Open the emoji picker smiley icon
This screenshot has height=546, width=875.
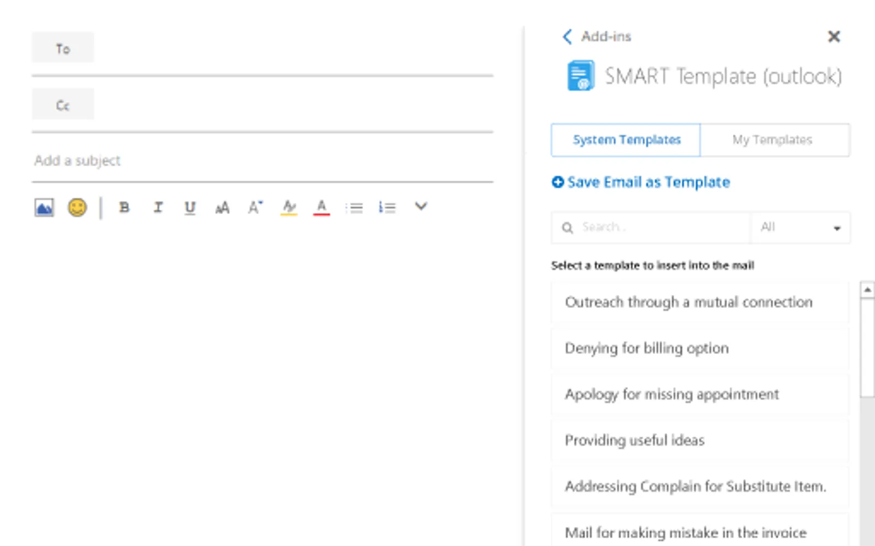(x=77, y=207)
